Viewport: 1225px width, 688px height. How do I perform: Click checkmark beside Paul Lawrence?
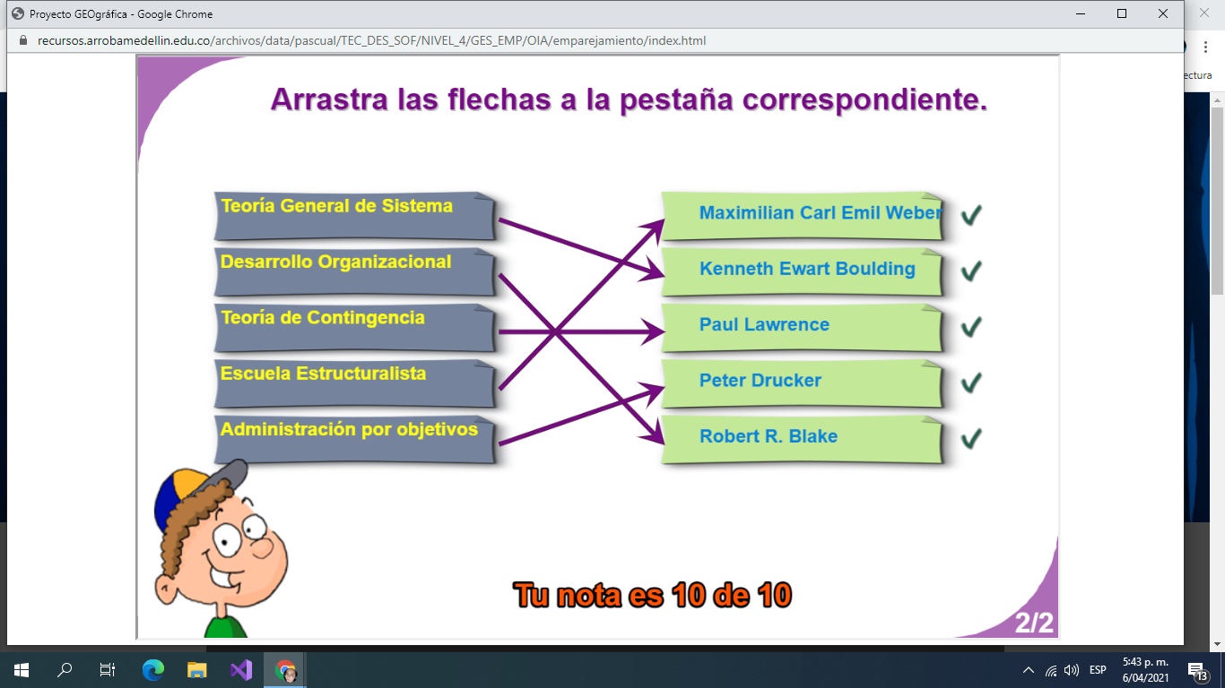click(970, 327)
